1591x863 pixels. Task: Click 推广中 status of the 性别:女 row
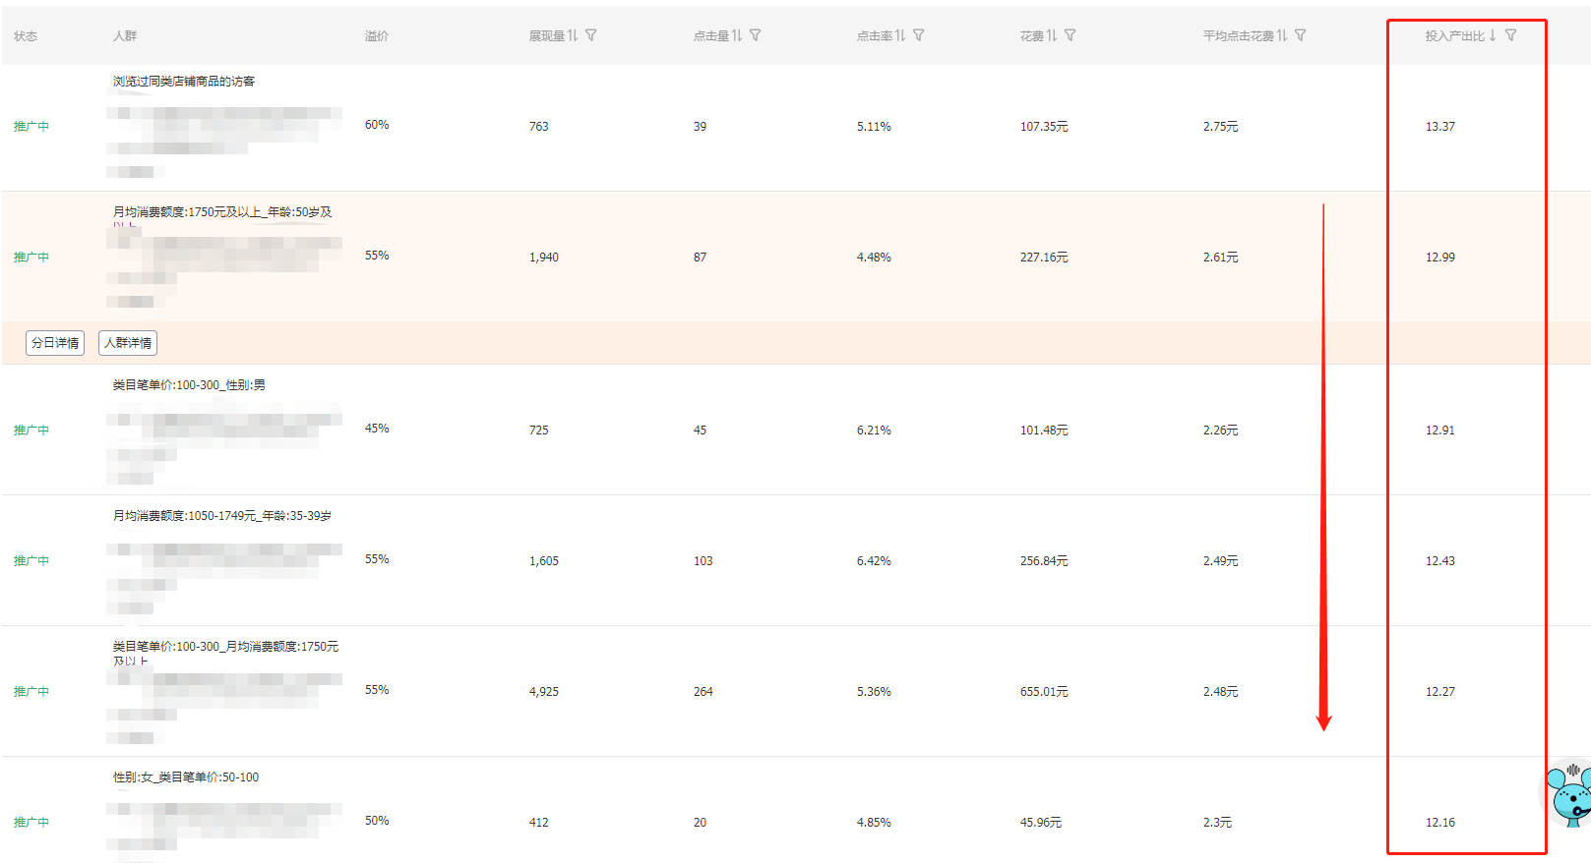31,823
